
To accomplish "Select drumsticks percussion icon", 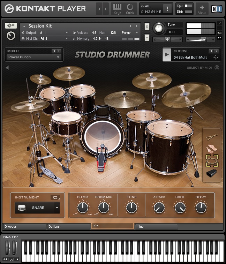I will click(x=212, y=137).
